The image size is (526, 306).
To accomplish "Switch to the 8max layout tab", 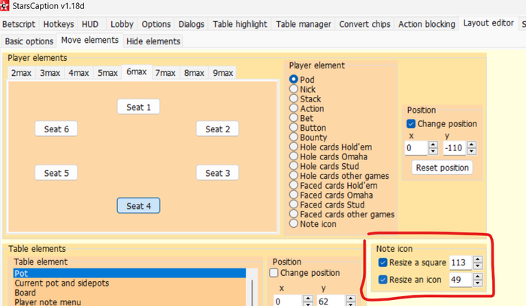I will [x=194, y=73].
